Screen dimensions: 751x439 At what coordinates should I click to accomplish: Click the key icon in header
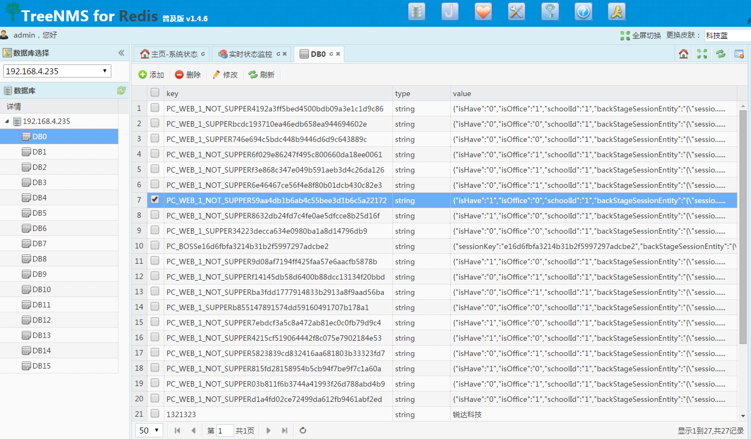pyautogui.click(x=550, y=12)
